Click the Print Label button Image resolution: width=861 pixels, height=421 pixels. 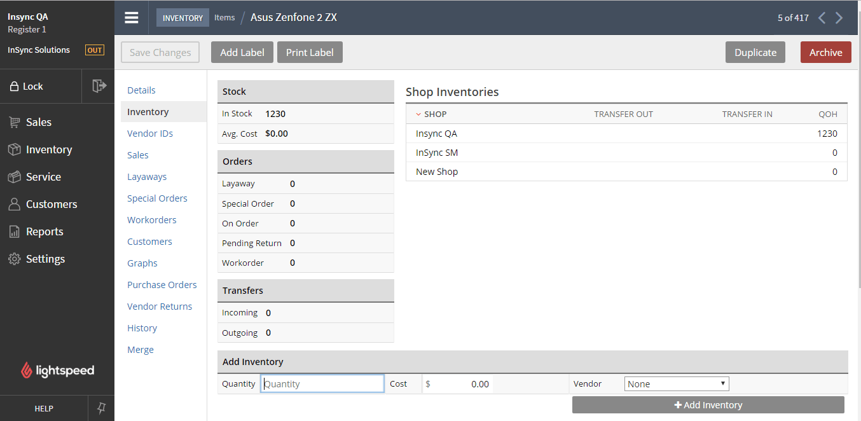tap(310, 52)
